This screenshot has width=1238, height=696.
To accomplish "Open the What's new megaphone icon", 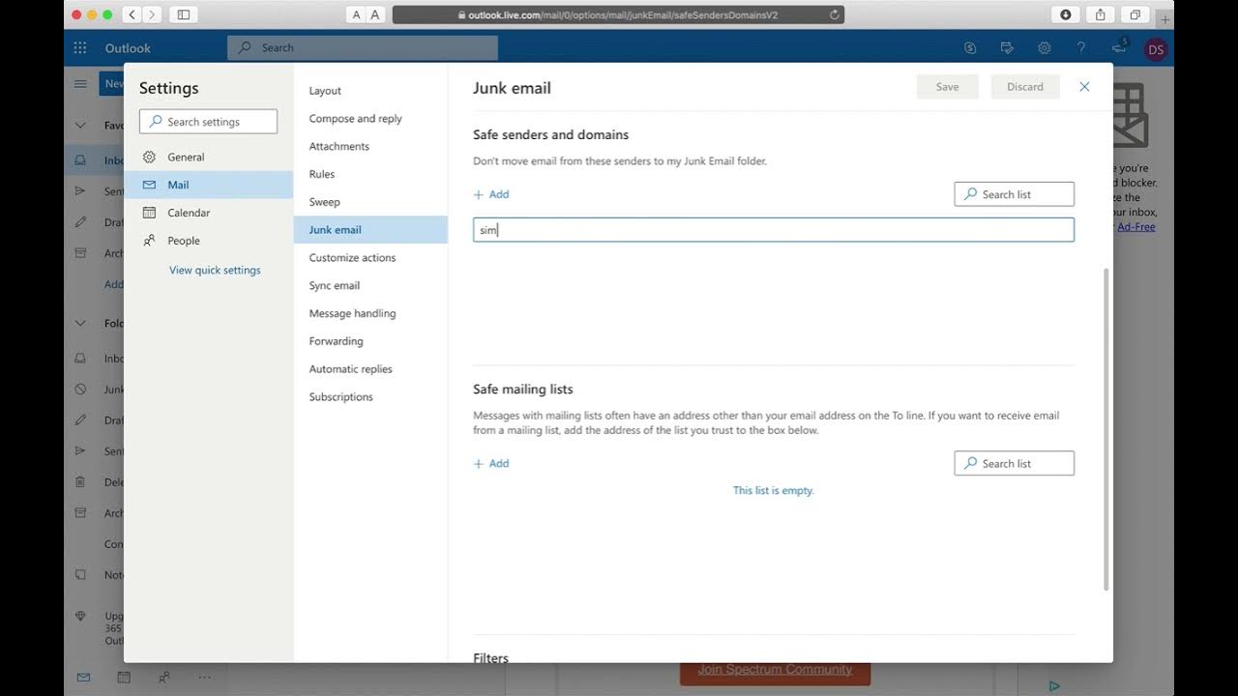I will point(1119,47).
